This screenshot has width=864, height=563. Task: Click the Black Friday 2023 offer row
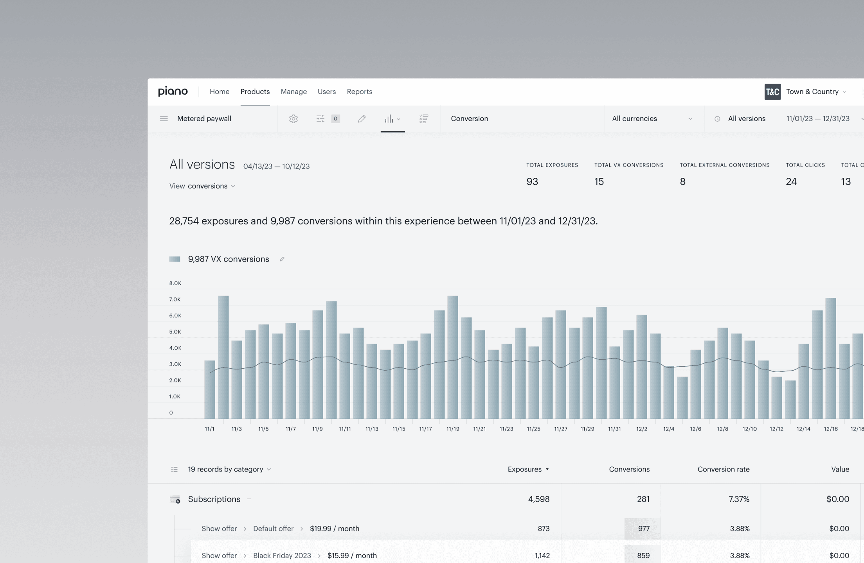(282, 555)
